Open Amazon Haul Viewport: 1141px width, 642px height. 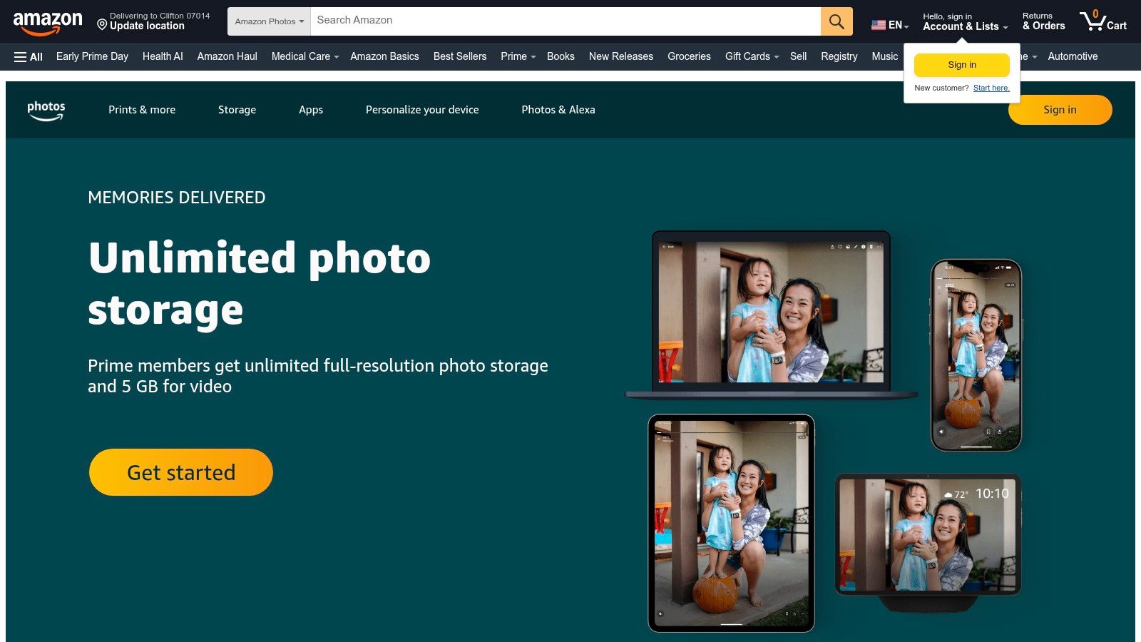pyautogui.click(x=227, y=56)
